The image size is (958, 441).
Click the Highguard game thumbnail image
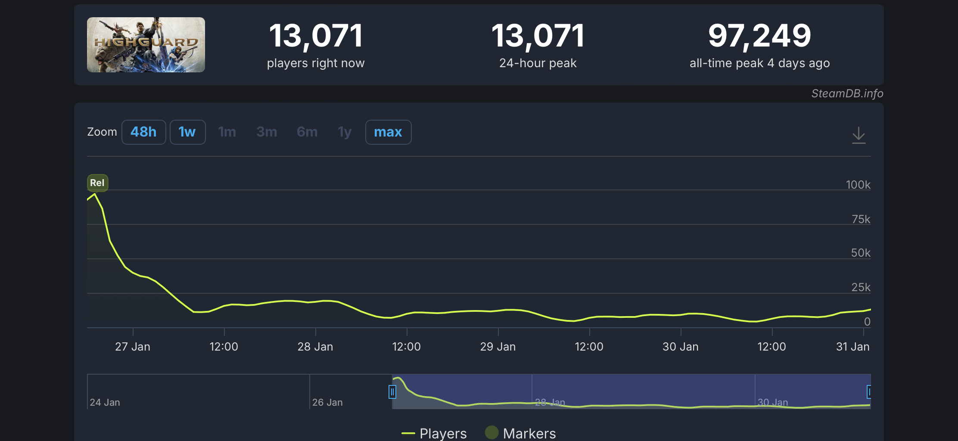click(146, 45)
